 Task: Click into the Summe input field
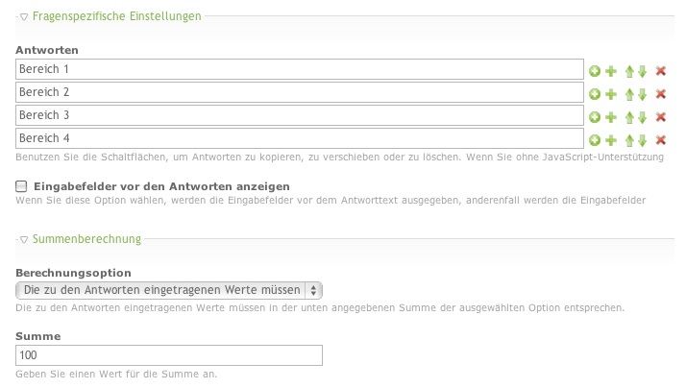click(x=169, y=355)
